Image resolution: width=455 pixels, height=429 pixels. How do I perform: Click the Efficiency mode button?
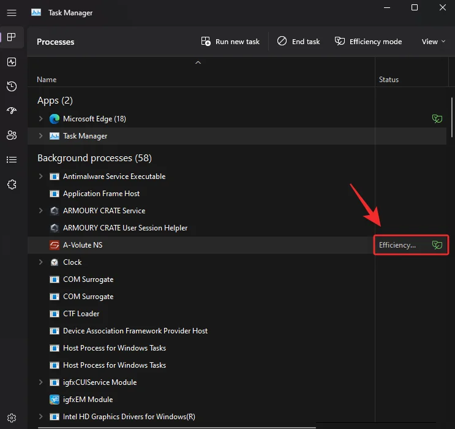pos(368,42)
